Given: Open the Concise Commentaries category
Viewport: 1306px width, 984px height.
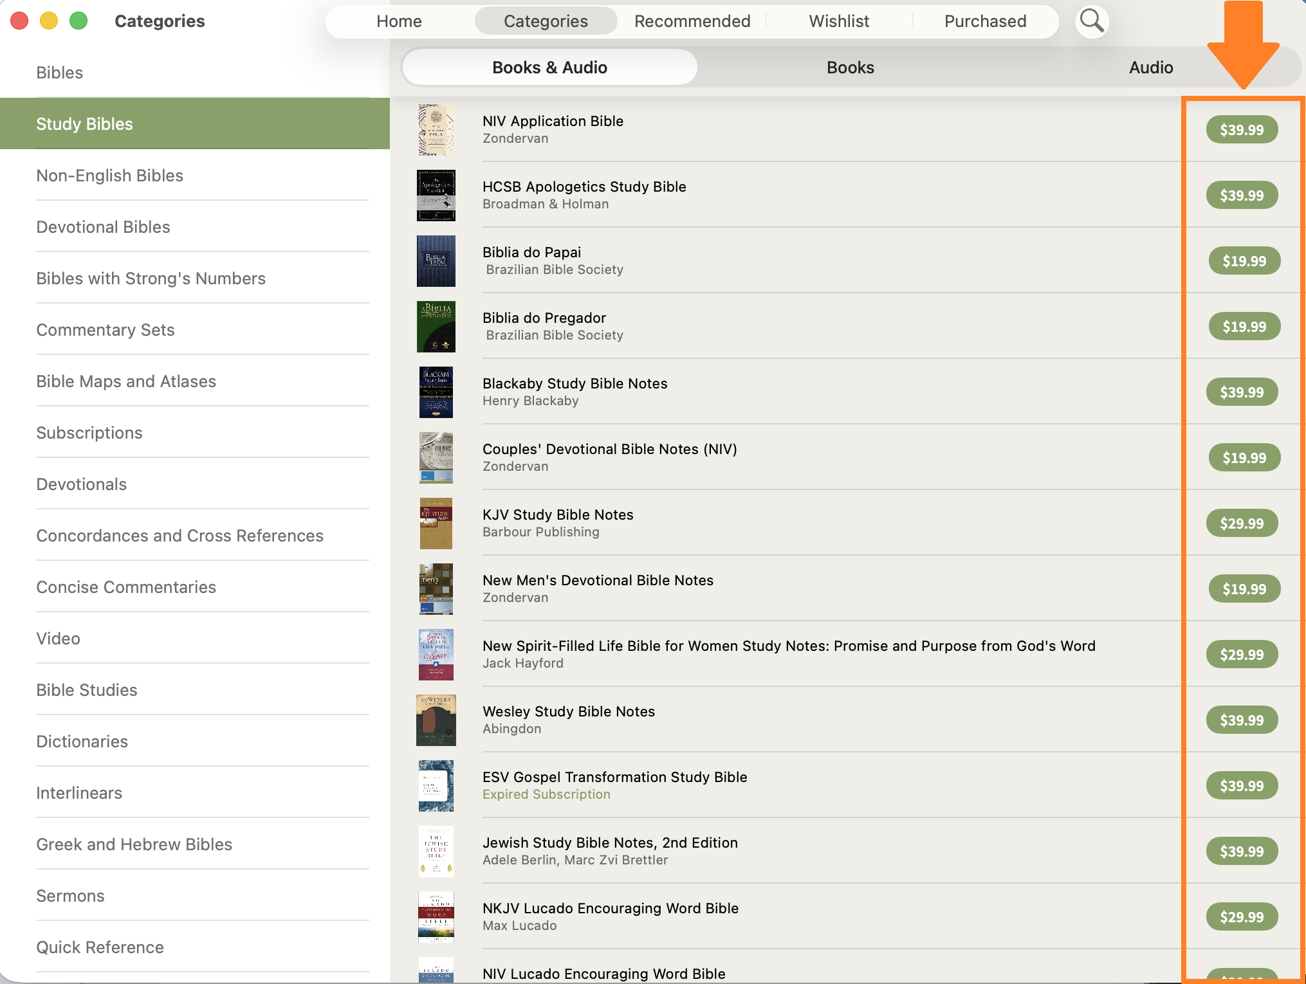Looking at the screenshot, I should pos(195,587).
